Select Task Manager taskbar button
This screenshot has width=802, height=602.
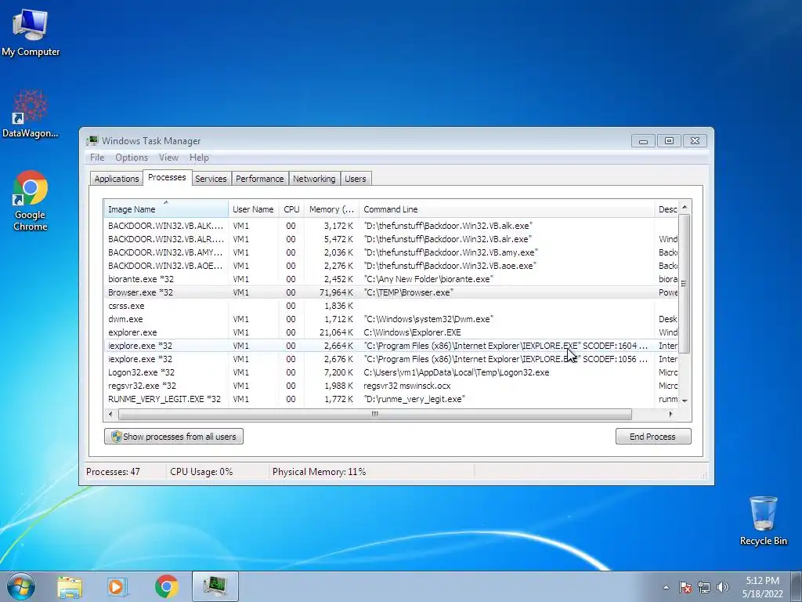(x=215, y=586)
